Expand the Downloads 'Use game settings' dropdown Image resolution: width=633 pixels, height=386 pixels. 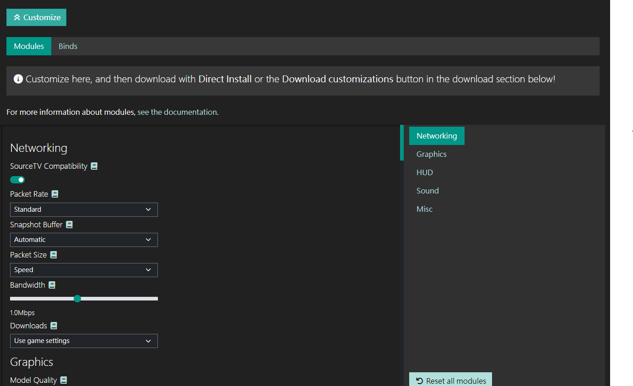point(84,341)
